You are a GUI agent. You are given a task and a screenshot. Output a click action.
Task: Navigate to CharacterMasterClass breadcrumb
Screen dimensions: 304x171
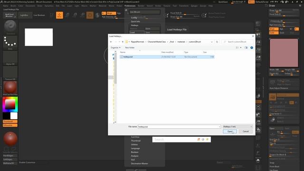point(157,42)
